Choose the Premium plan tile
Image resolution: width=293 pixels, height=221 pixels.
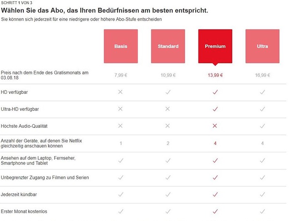coord(215,46)
